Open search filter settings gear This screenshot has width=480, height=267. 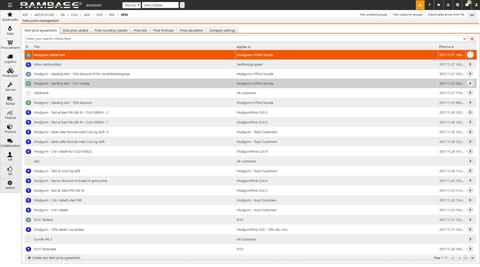(x=472, y=38)
